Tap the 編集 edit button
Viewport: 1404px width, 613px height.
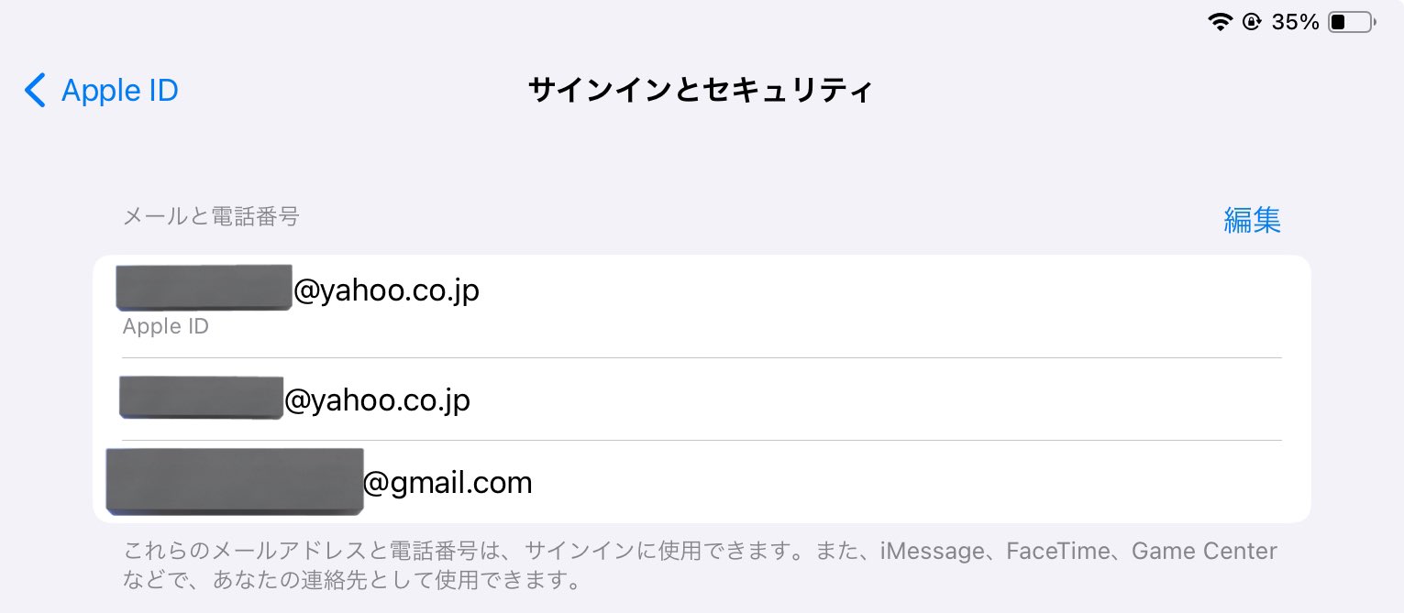point(1253,220)
